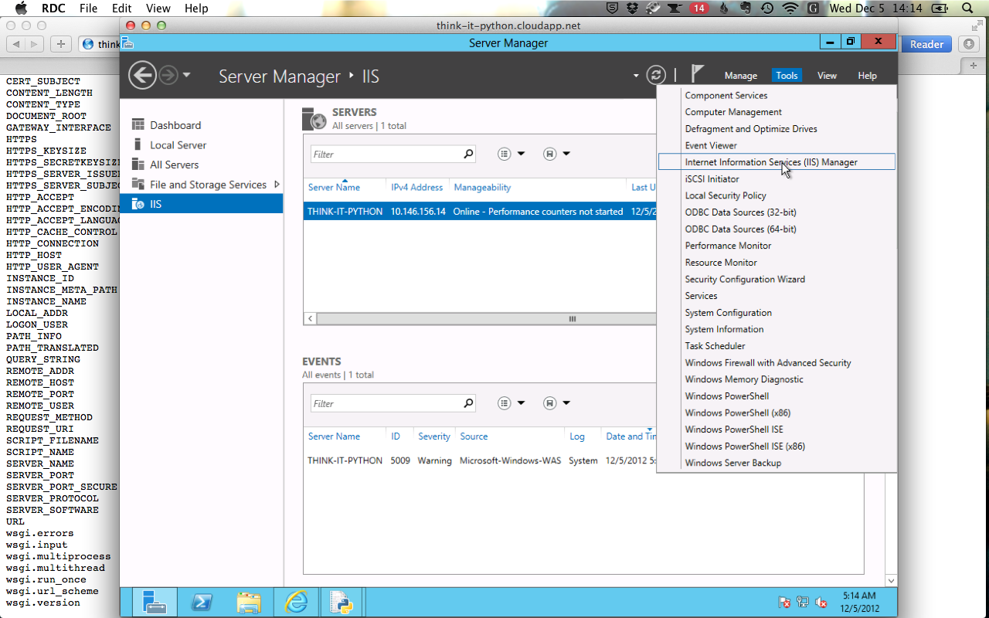Click the Action Center flag tray icon
The width and height of the screenshot is (989, 618).
784,602
